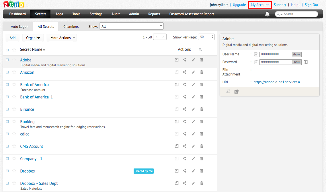Viewport: 326px width, 192px height.
Task: Sort the list by Secret Name
Action: point(32,50)
